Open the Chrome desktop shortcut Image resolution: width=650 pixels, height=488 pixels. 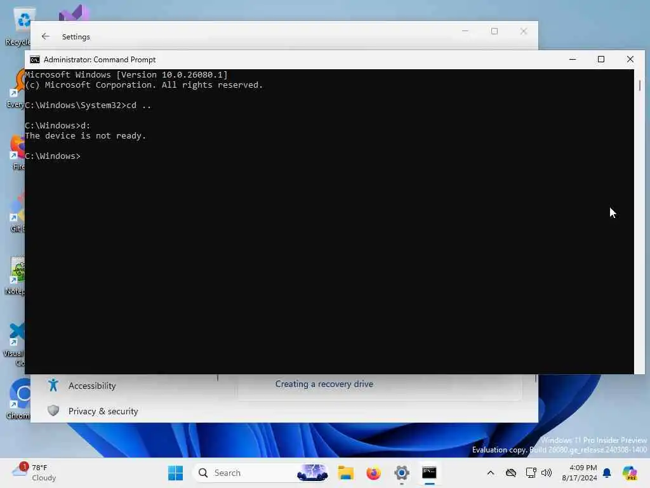pyautogui.click(x=18, y=399)
